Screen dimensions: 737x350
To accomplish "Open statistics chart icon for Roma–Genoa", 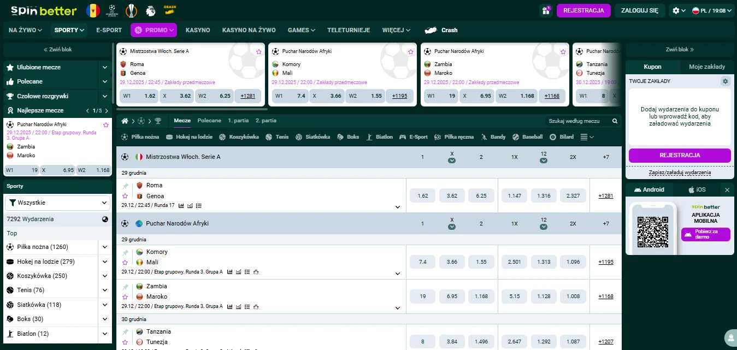I will click(181, 206).
